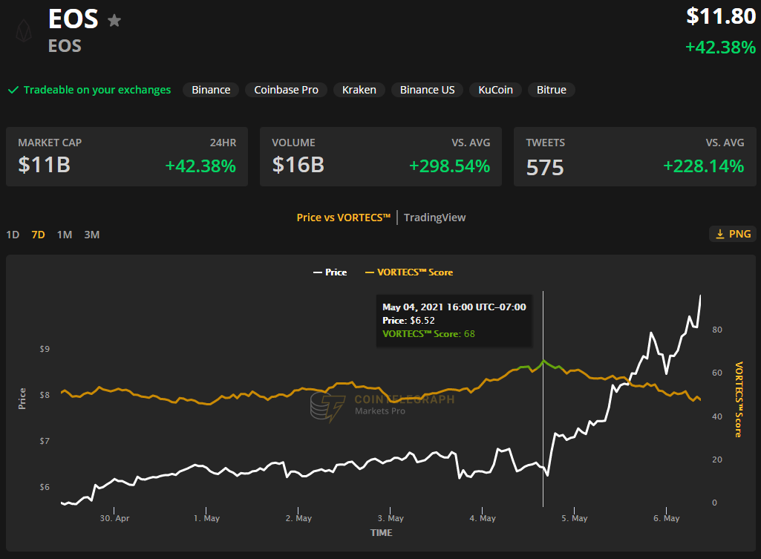Click the favorite star next to EOS
Image resolution: width=761 pixels, height=559 pixels.
(x=114, y=20)
